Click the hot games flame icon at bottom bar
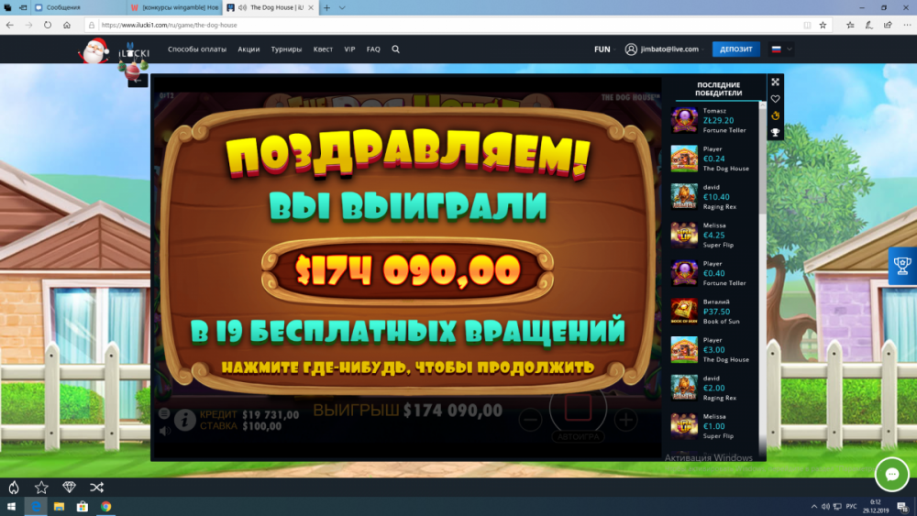The height and width of the screenshot is (516, 917). click(14, 488)
